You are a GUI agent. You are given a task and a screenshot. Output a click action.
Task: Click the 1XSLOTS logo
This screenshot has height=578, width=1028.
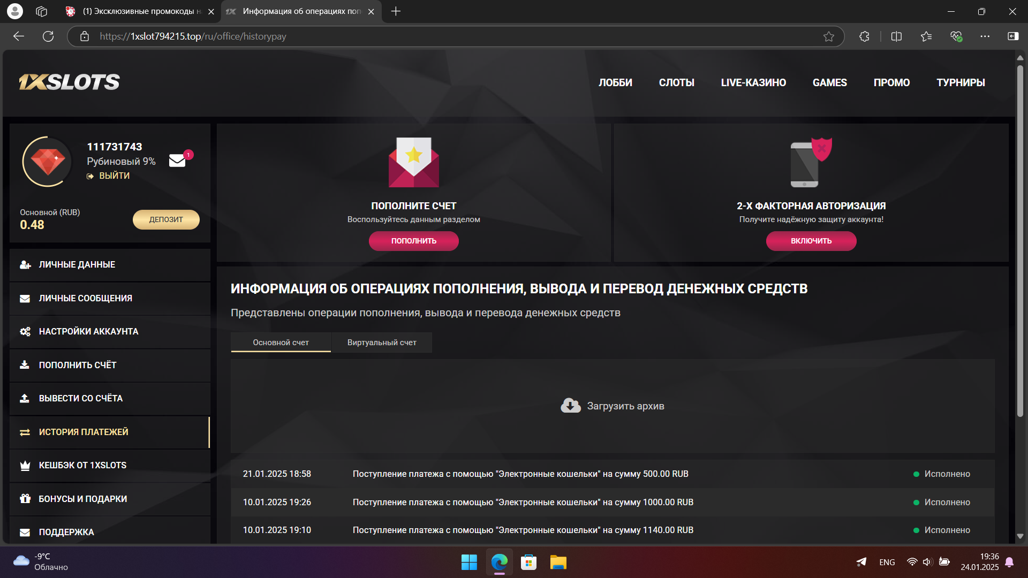pyautogui.click(x=69, y=82)
